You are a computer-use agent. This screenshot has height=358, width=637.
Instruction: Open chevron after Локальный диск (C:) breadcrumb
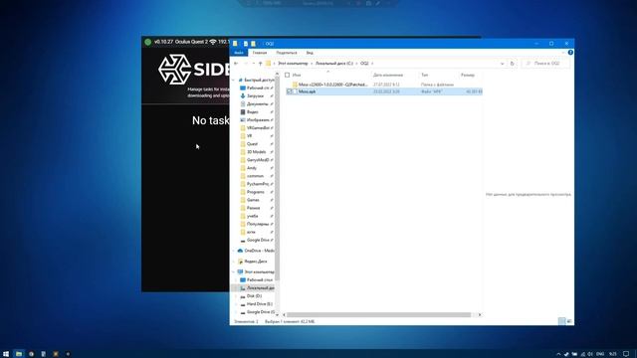point(356,64)
